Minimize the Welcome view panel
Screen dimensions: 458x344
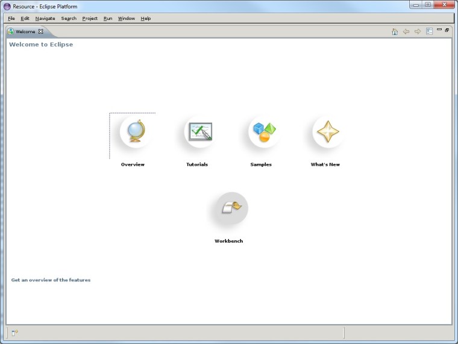439,30
